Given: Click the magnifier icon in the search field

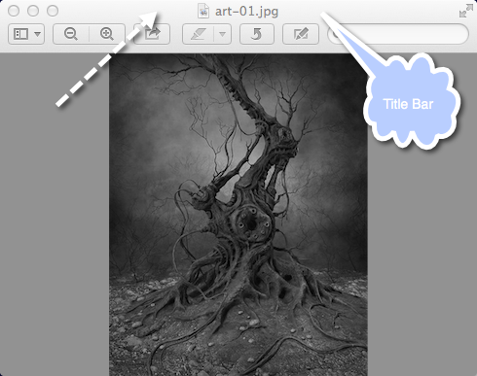Looking at the screenshot, I should pos(336,34).
